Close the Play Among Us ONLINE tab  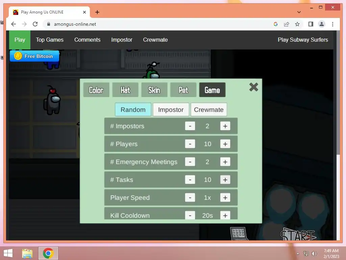[84, 12]
